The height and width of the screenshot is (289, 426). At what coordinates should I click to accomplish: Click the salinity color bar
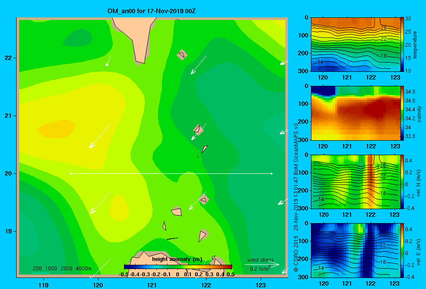402,113
